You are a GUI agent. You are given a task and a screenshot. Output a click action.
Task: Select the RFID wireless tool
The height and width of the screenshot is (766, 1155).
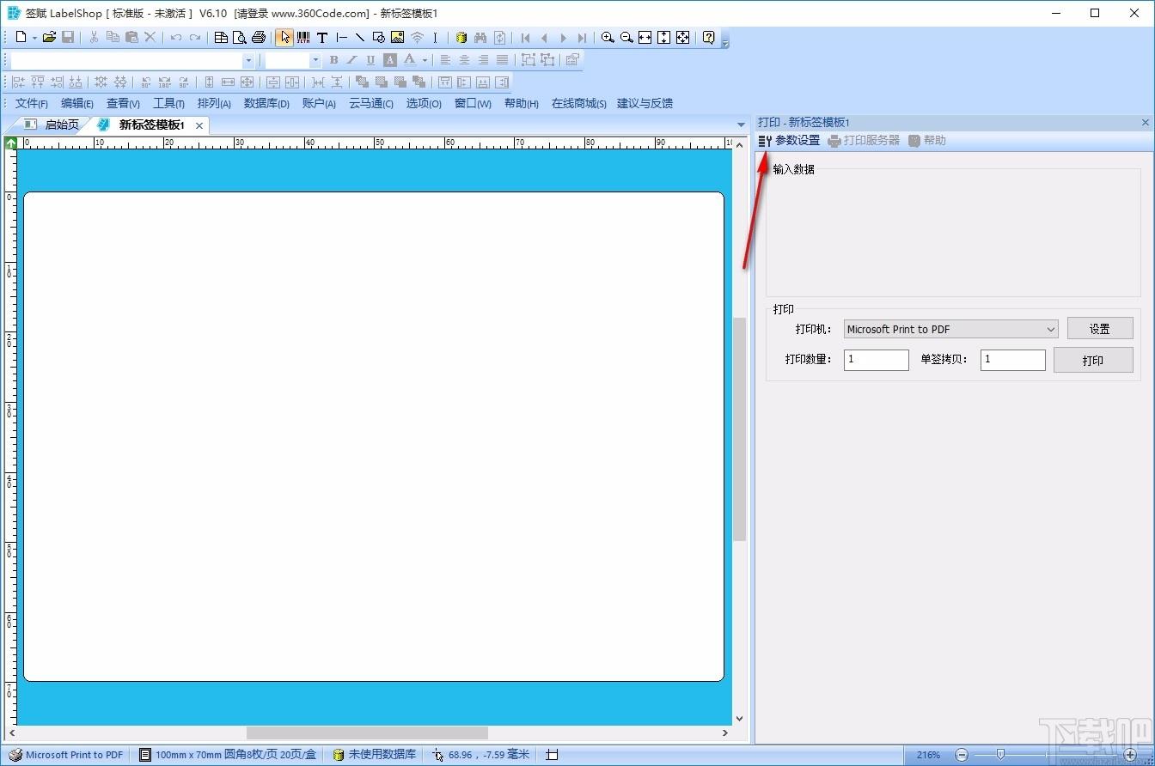(417, 37)
